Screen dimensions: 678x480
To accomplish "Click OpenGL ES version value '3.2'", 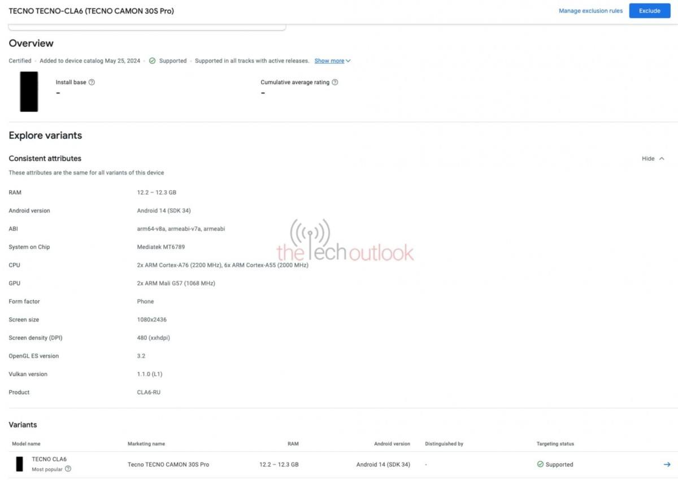I will [x=141, y=356].
